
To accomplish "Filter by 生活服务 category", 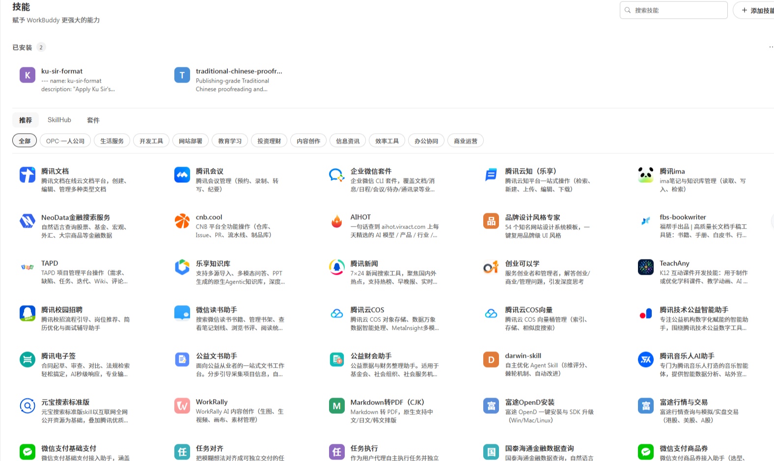I will coord(112,141).
